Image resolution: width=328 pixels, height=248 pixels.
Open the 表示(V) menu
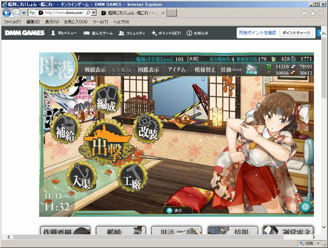(x=52, y=22)
